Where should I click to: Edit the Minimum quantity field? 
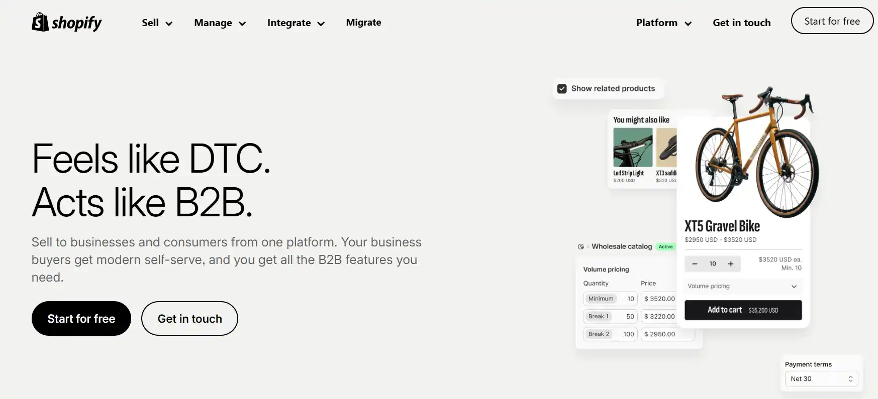(x=610, y=299)
